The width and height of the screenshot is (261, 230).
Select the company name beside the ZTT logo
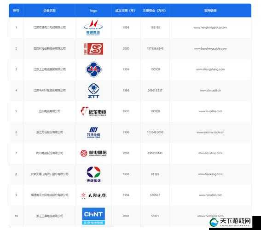coord(50,90)
